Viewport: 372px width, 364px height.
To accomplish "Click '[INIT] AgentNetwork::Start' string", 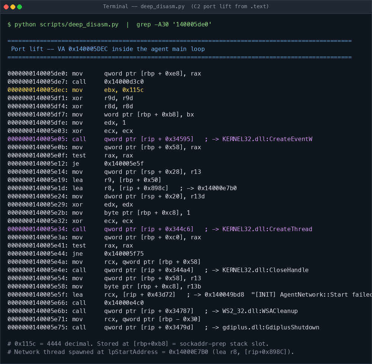I will point(301,294).
